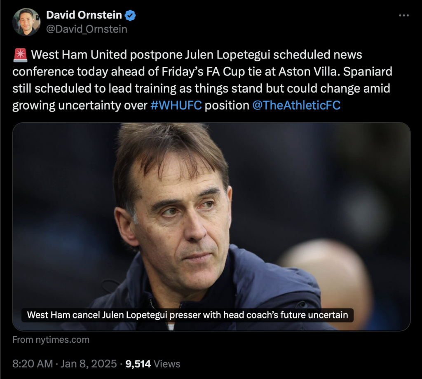The image size is (422, 379).
Task: Click the 8:20 AM timestamp
Action: click(x=33, y=364)
